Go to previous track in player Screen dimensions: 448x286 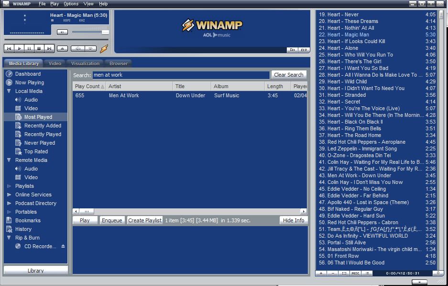tap(9, 49)
